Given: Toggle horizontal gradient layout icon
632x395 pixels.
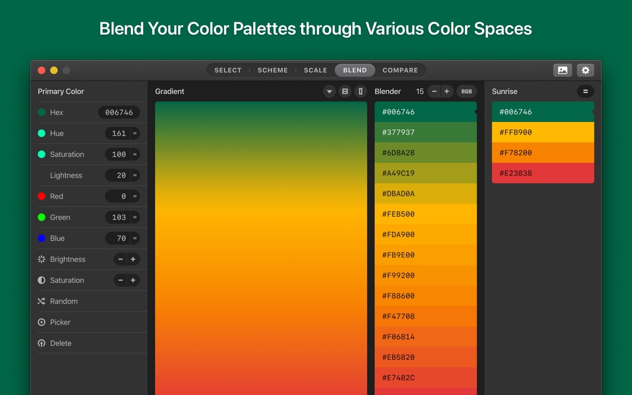Looking at the screenshot, I should click(x=345, y=91).
